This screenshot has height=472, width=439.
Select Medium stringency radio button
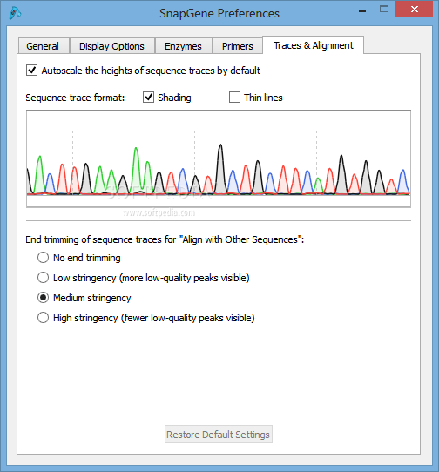click(x=43, y=298)
